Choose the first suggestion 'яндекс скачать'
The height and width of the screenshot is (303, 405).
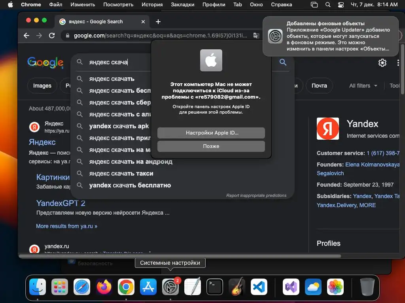pos(112,79)
